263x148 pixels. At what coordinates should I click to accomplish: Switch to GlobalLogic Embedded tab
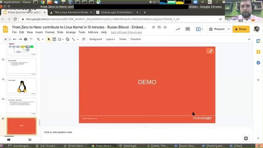click(x=117, y=12)
